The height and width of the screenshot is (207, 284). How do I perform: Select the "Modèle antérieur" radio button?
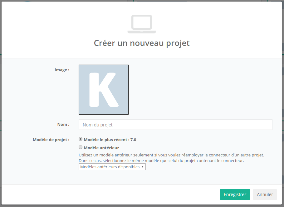81,147
